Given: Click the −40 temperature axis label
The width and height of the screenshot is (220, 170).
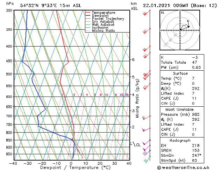Looking at the screenshot, I should coord(13,163).
